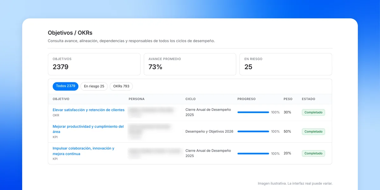Click the OKR type label under Elevar satisfacción

click(56, 116)
